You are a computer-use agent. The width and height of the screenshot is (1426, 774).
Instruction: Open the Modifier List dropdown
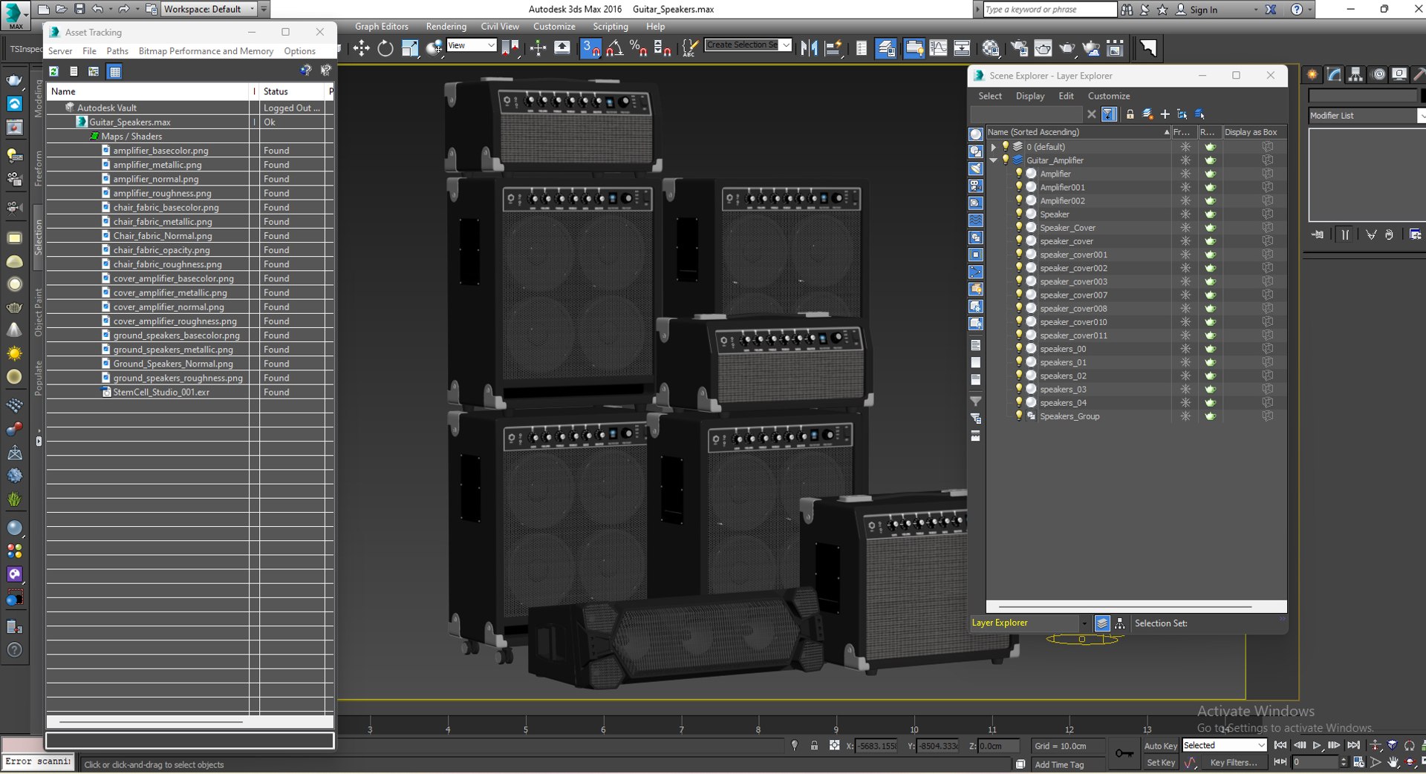click(x=1367, y=115)
